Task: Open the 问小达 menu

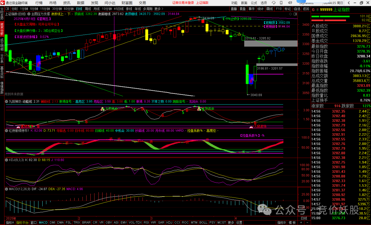Action: point(110,3)
